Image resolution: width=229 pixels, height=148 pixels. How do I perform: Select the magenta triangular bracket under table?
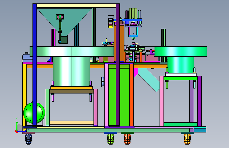pyautogui.click(x=135, y=72)
